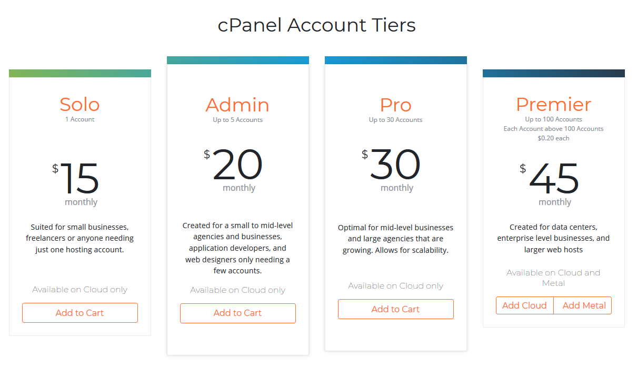Click the Add Metal button
This screenshot has width=637, height=389.
584,305
